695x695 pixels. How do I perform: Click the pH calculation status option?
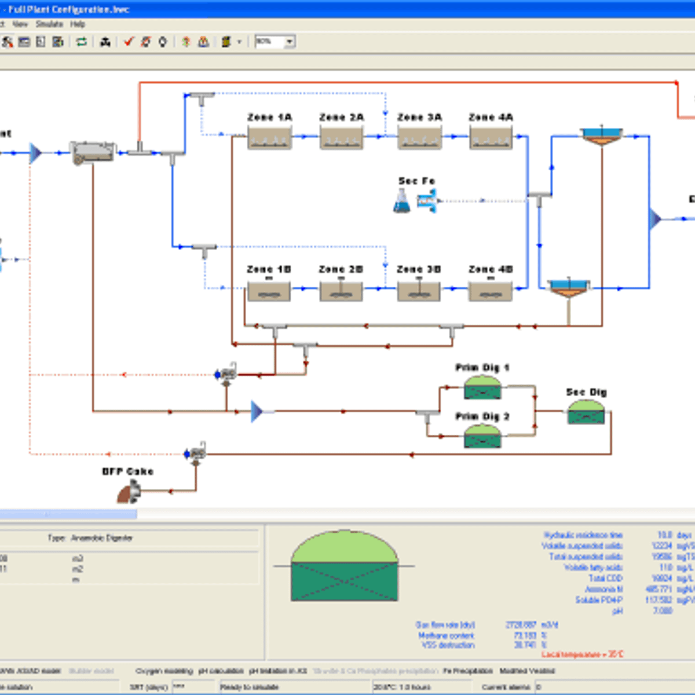[221, 671]
